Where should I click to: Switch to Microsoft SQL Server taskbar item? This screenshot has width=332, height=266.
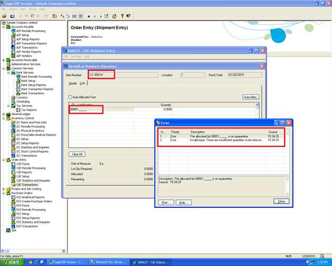[109, 262]
